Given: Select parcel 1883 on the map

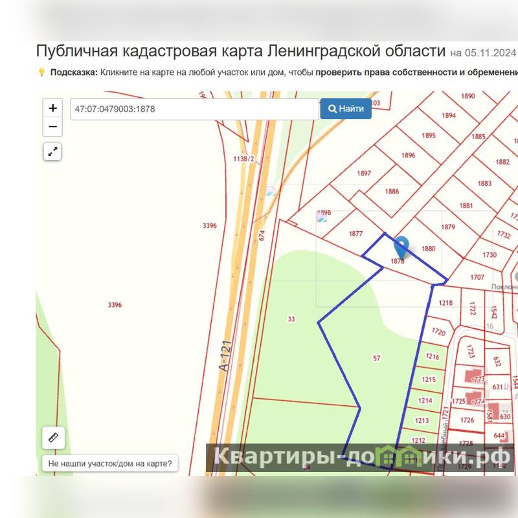Looking at the screenshot, I should click(x=484, y=183).
